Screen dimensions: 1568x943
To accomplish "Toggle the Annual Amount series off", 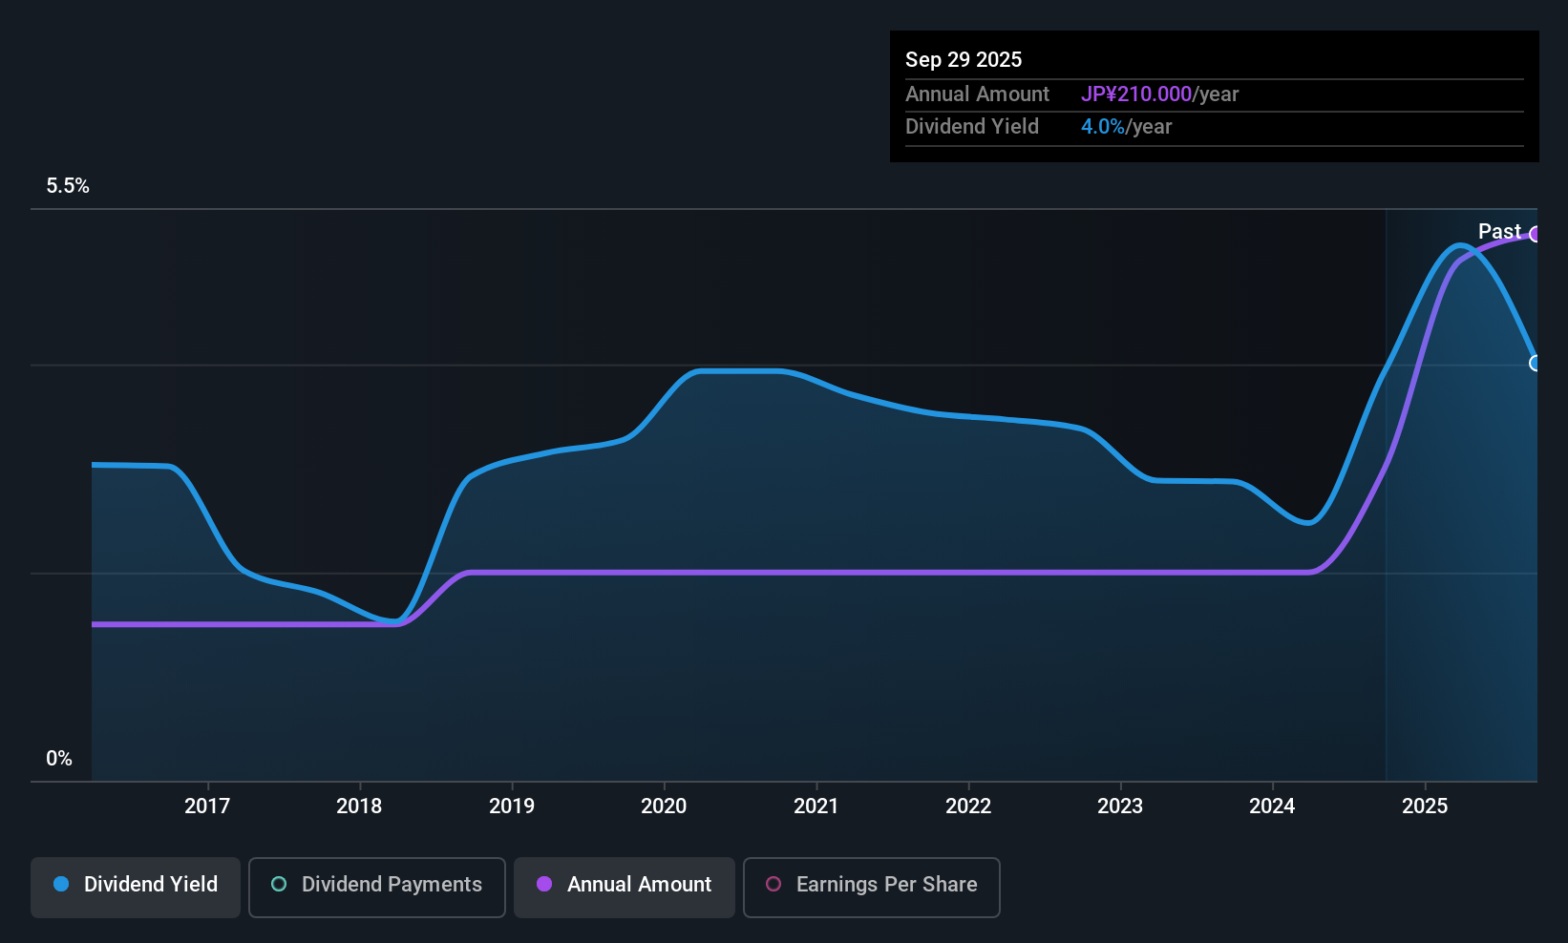I will (624, 885).
